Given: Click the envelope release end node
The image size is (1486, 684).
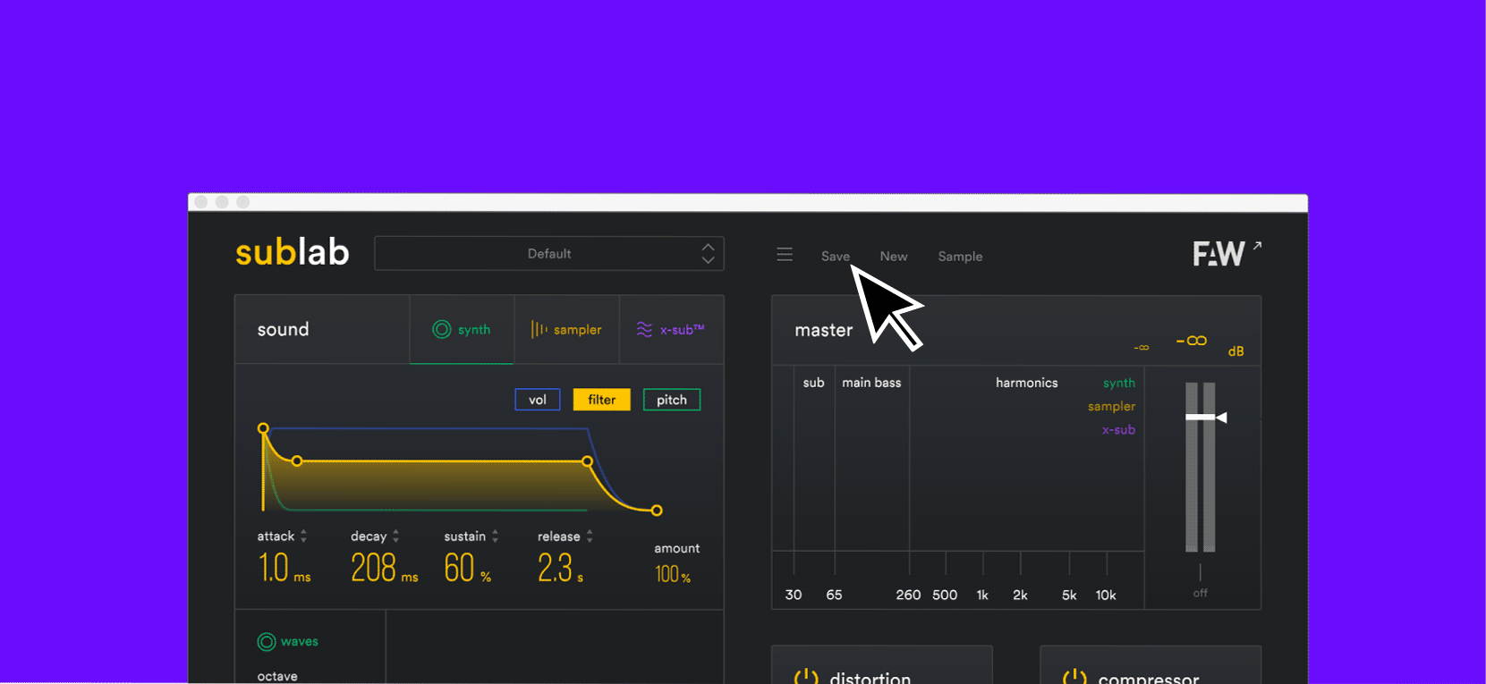Looking at the screenshot, I should click(657, 511).
